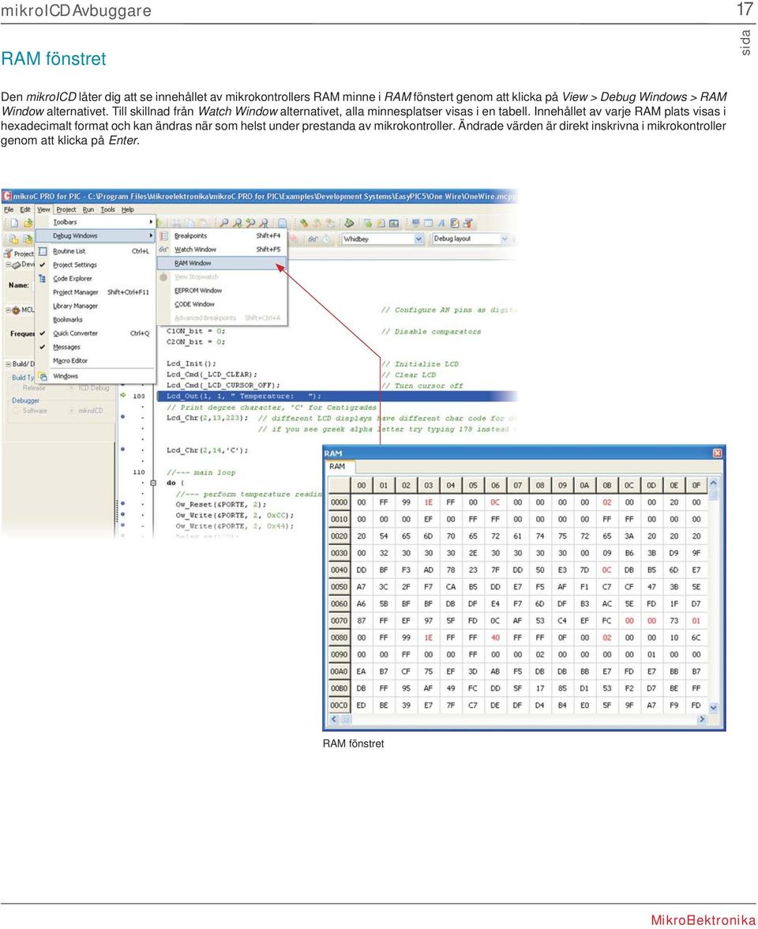Select Library Manager in View menu
This screenshot has width=758, height=929.
coord(95,306)
